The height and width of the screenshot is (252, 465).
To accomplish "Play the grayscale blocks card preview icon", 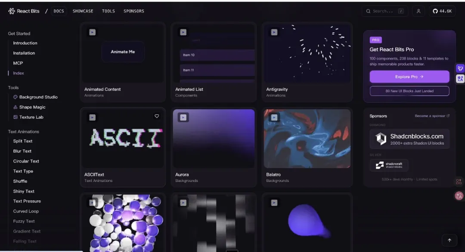I will [183, 203].
